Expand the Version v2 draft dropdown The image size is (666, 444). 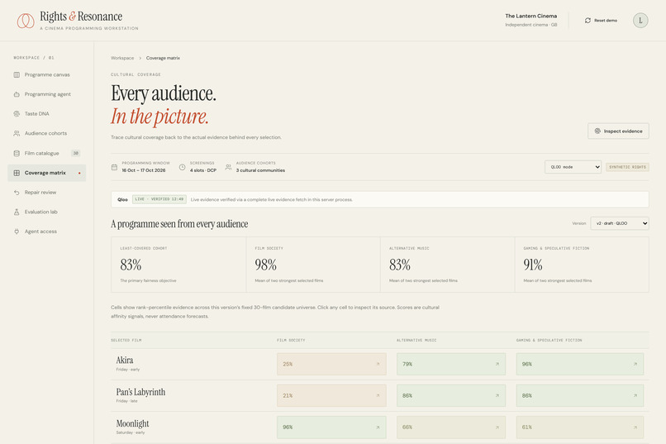tap(619, 223)
